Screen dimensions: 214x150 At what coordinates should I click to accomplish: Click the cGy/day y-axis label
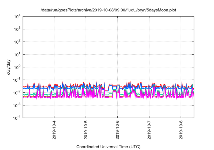point(9,67)
